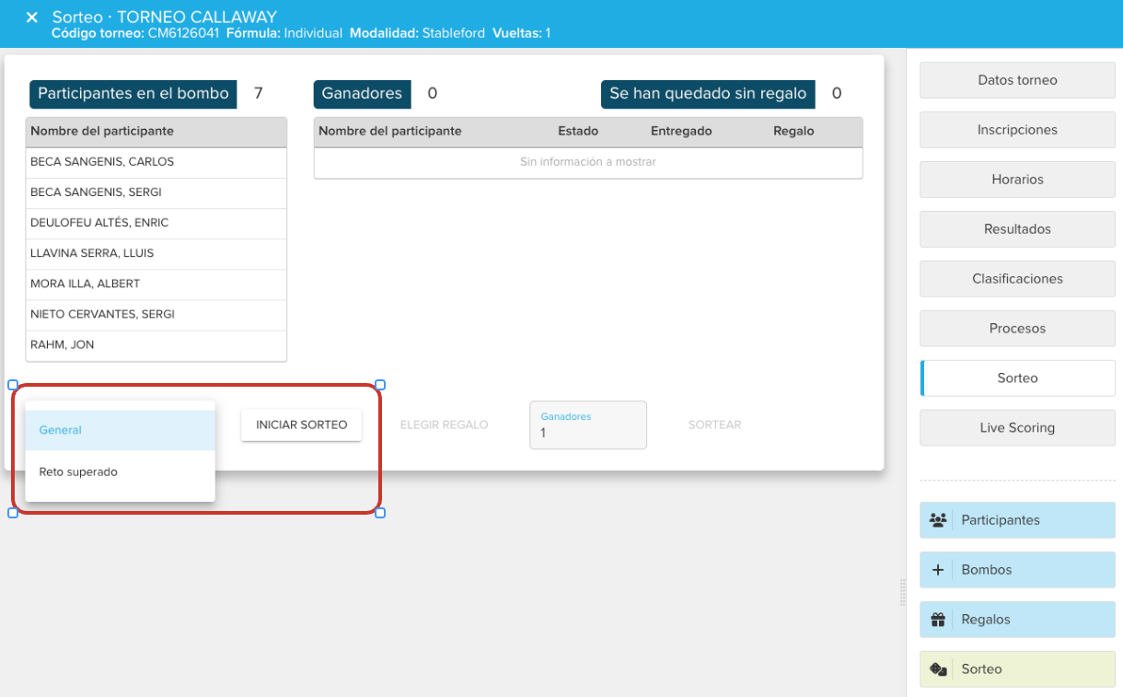The image size is (1123, 697).
Task: Open the Live Scoring section
Action: coord(1017,428)
